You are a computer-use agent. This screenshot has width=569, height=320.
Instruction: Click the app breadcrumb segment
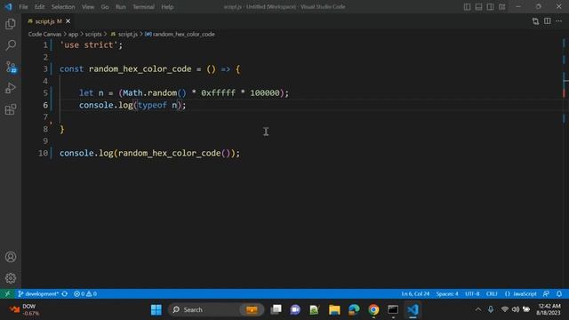pyautogui.click(x=73, y=34)
